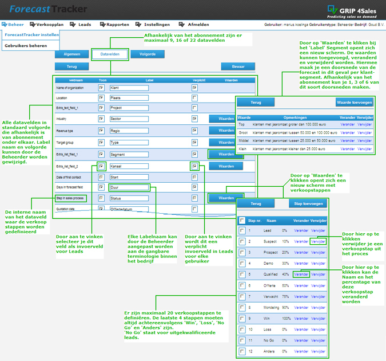Switch to the Volgorde tab
Image resolution: width=386 pixels, height=361 pixels.
pos(148,54)
